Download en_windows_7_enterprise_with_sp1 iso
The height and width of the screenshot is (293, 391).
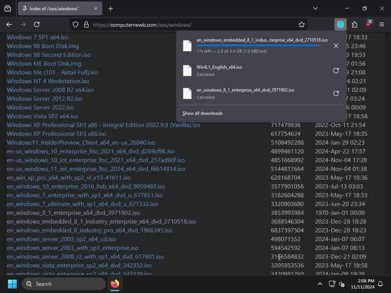point(85,195)
